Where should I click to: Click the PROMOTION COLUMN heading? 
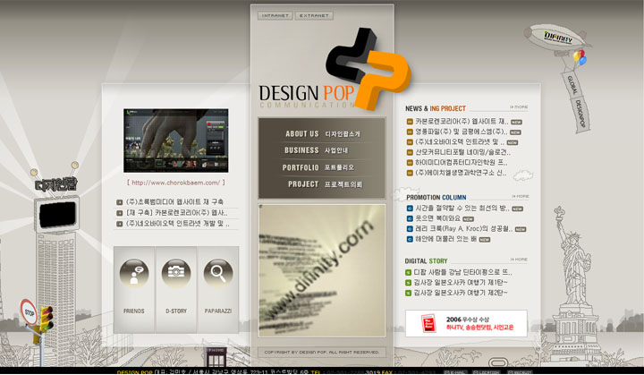pyautogui.click(x=436, y=198)
